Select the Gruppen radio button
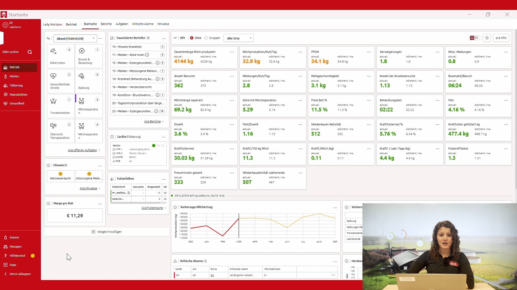The image size is (517, 290). click(206, 38)
